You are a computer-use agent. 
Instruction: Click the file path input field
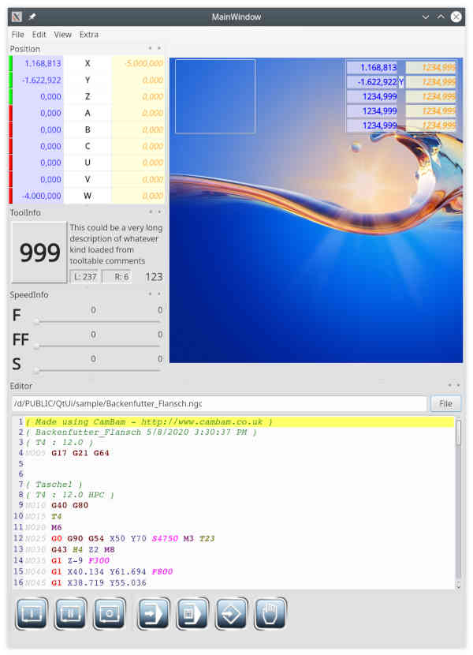tap(219, 403)
